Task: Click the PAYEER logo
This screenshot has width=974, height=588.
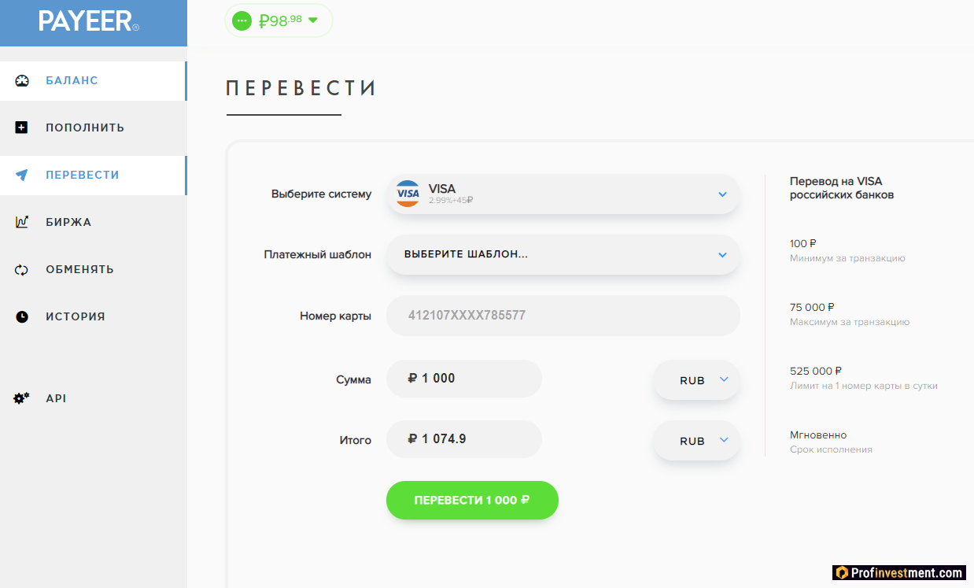Action: click(89, 21)
